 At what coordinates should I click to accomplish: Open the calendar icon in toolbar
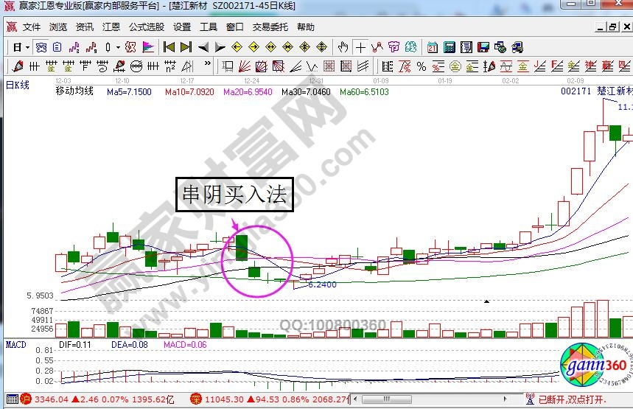pyautogui.click(x=431, y=47)
